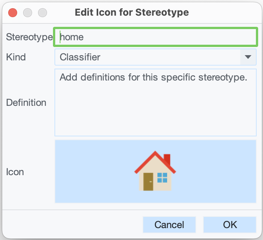Click the gray minimize window button
263x240 pixels.
(28, 12)
